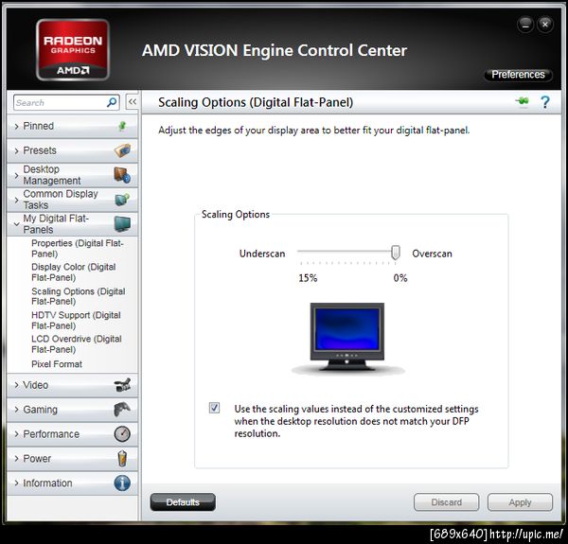Click the Underscan label
The height and width of the screenshot is (544, 568).
pos(262,254)
